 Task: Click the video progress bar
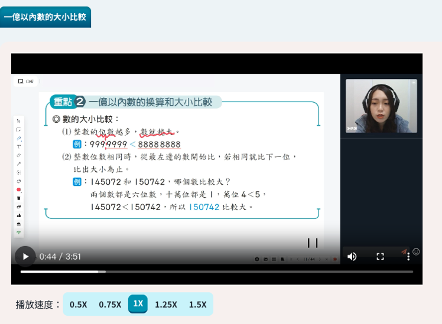tap(216, 271)
